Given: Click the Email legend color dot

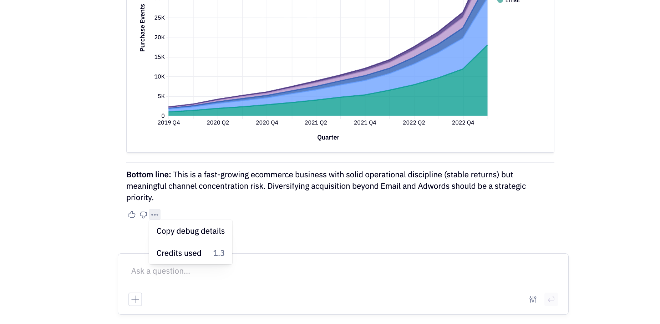Looking at the screenshot, I should (500, 1).
